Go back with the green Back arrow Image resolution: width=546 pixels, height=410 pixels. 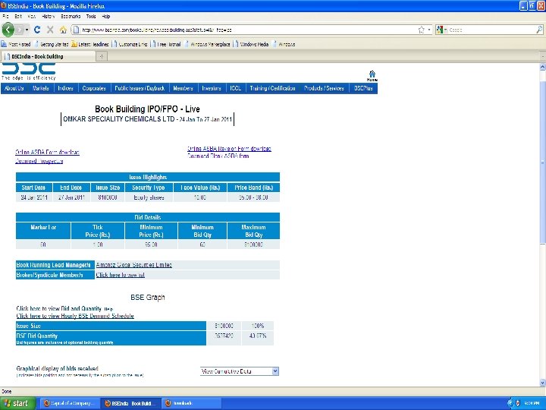click(x=8, y=30)
